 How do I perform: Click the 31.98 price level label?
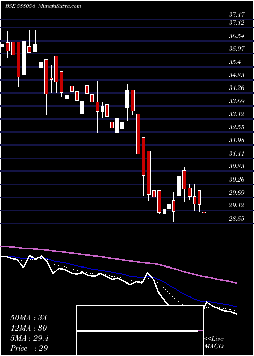(x=237, y=140)
